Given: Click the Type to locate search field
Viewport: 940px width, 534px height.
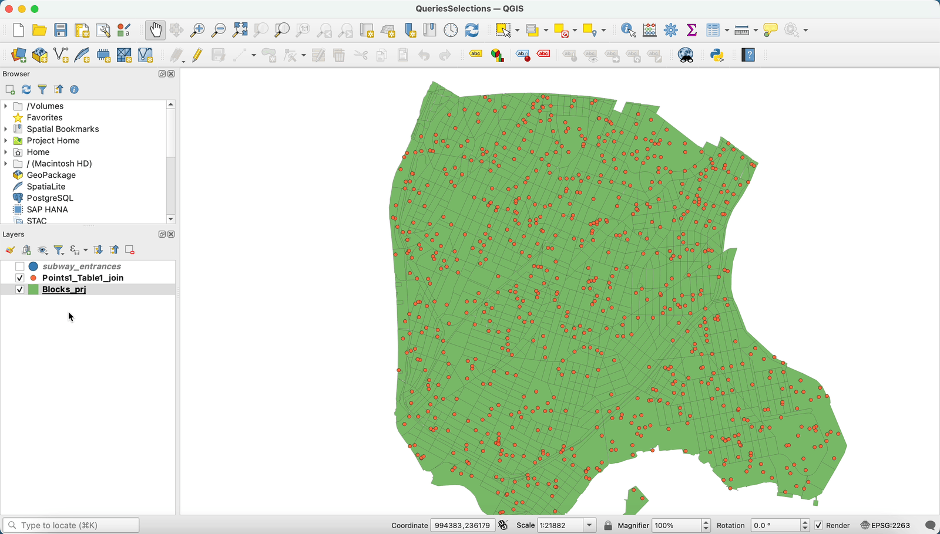Looking at the screenshot, I should coord(70,525).
